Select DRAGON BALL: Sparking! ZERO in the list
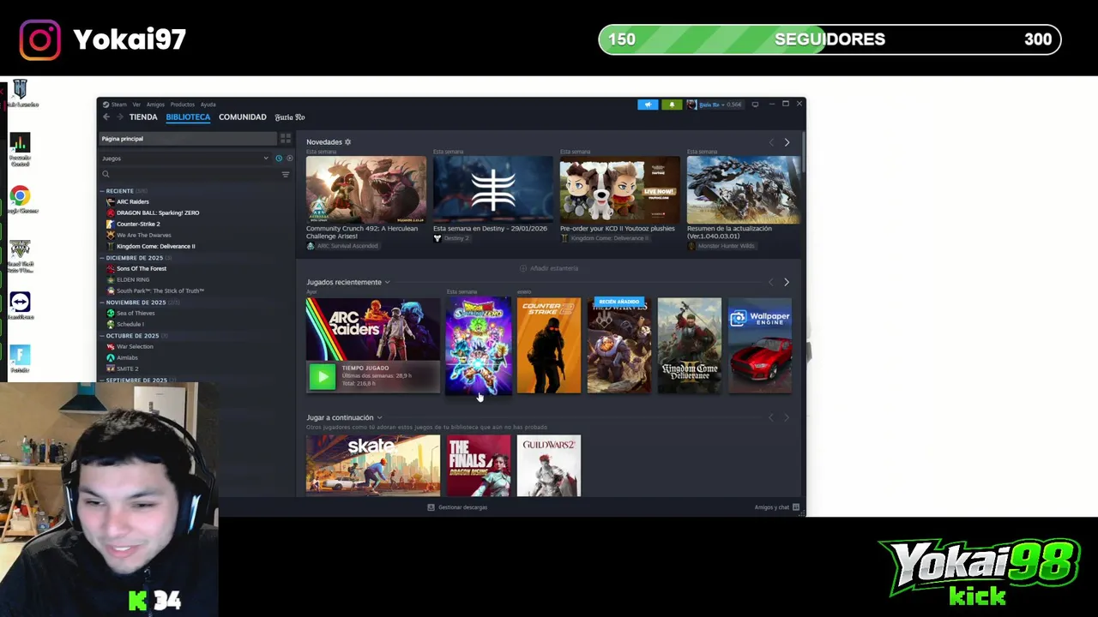1098x617 pixels. 158,213
